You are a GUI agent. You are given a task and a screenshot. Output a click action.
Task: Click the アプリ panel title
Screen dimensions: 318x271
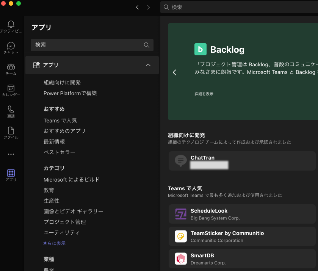pyautogui.click(x=41, y=27)
